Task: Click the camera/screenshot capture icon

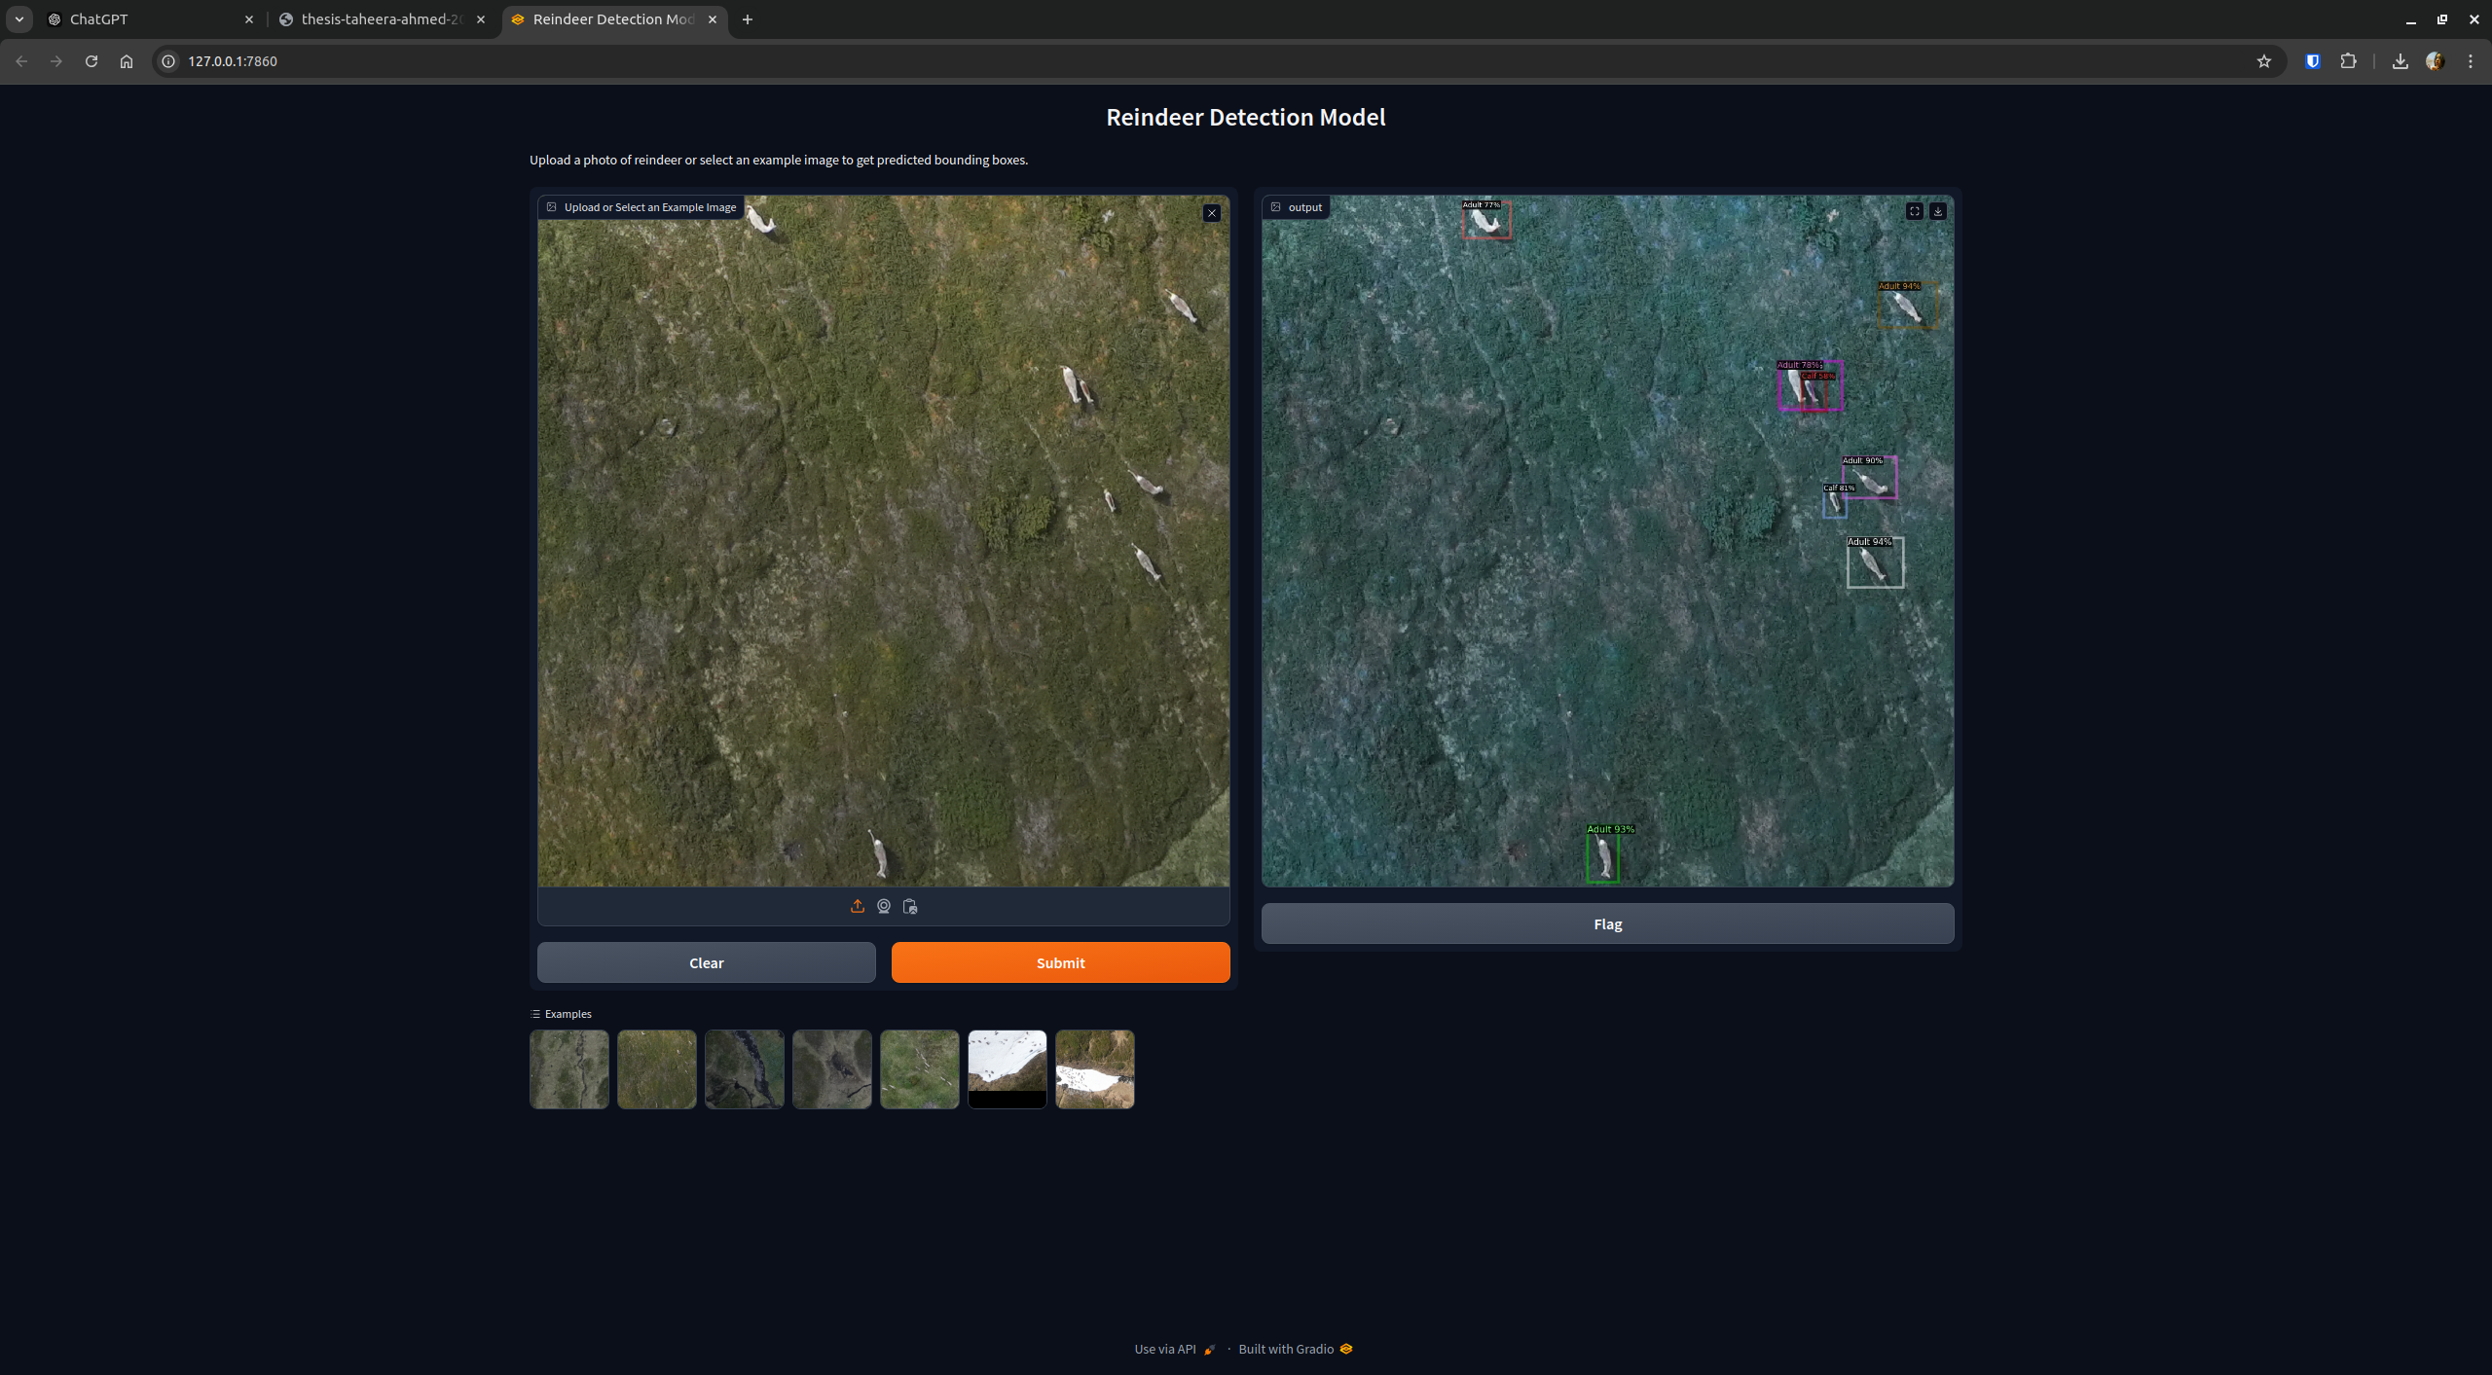Action: click(x=884, y=906)
